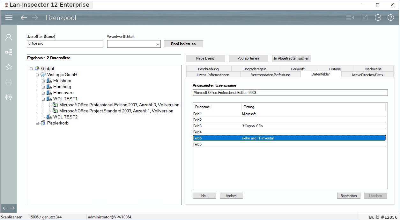
Task: Click the Elmshorn location icon
Action: click(49, 81)
